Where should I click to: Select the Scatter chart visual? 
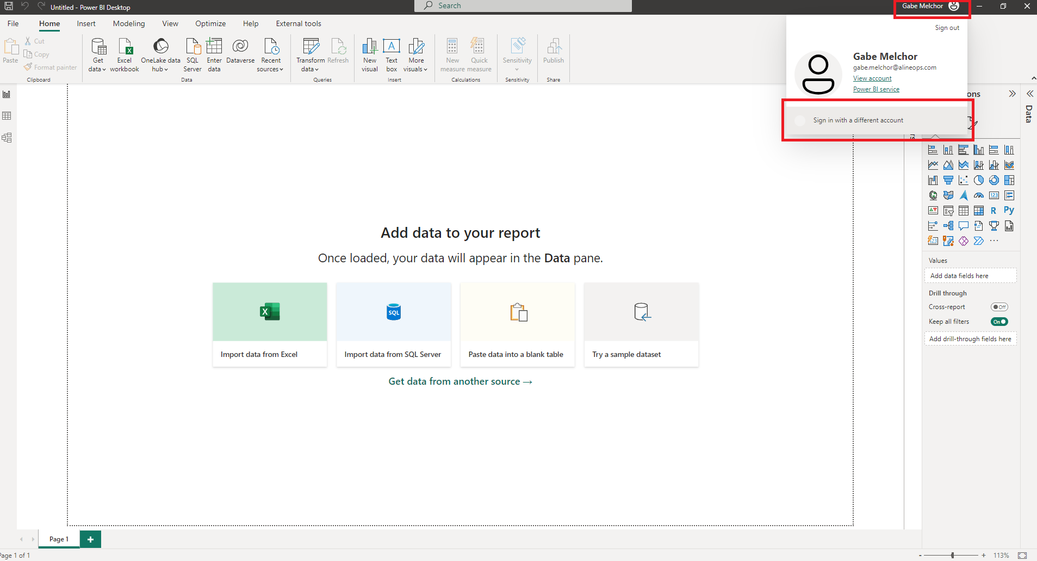coord(964,180)
